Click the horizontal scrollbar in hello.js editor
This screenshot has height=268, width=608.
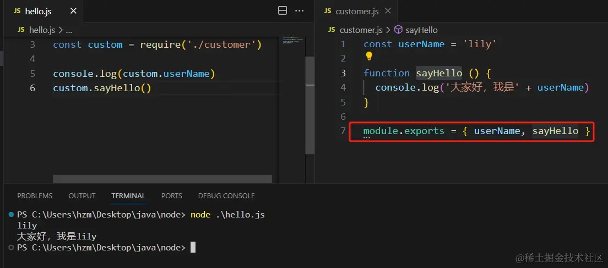click(x=162, y=179)
